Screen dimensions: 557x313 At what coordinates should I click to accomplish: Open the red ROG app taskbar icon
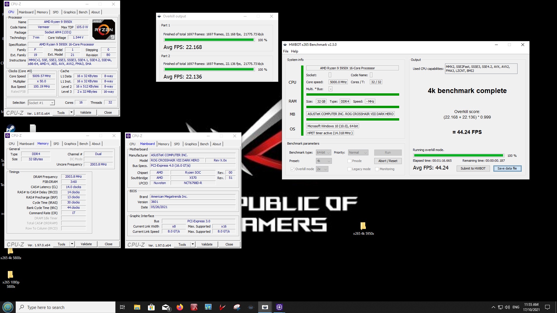point(194,307)
